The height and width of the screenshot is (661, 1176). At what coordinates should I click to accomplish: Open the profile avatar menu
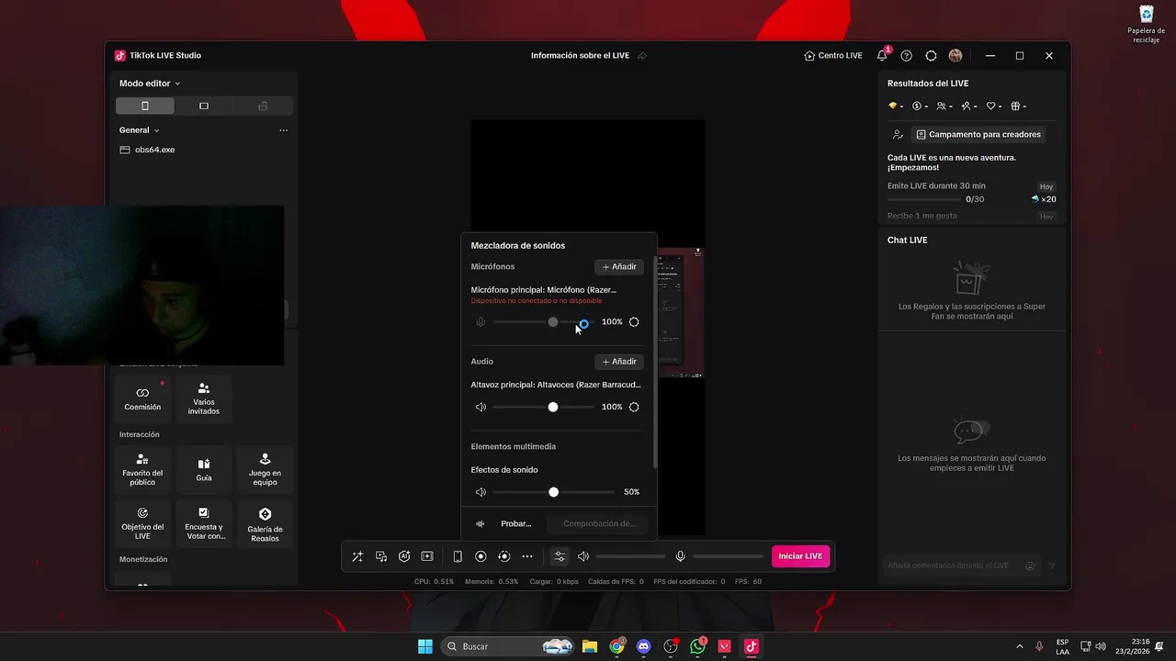955,56
